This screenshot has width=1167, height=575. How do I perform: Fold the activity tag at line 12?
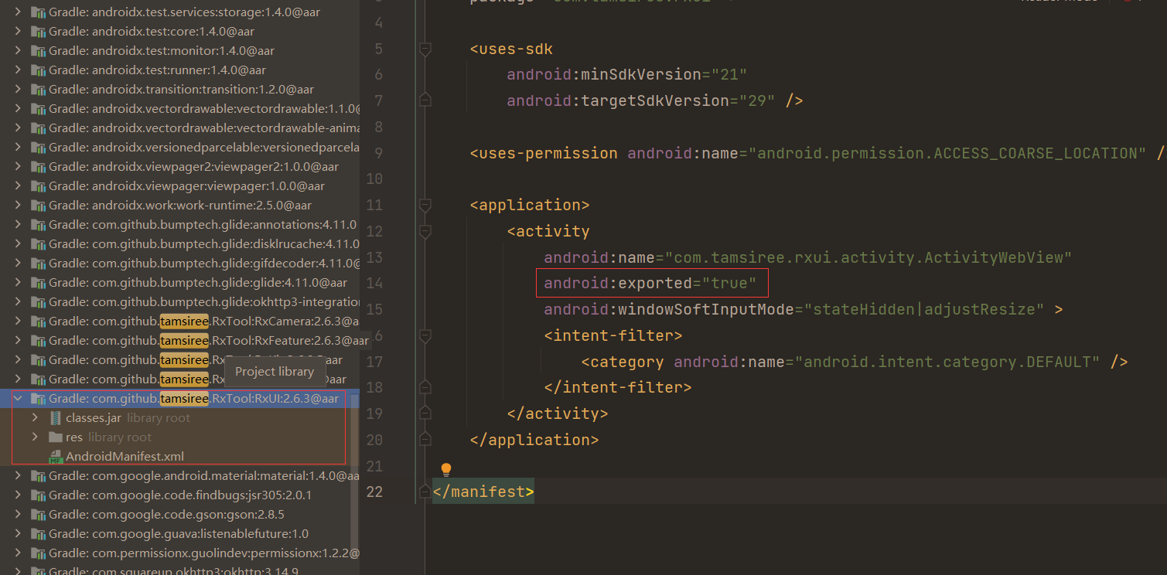tap(425, 231)
